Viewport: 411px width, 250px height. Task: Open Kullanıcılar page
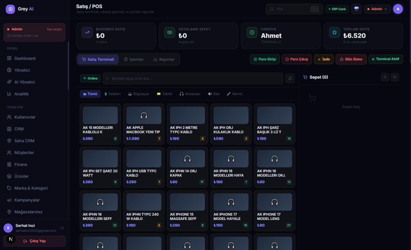point(34,117)
